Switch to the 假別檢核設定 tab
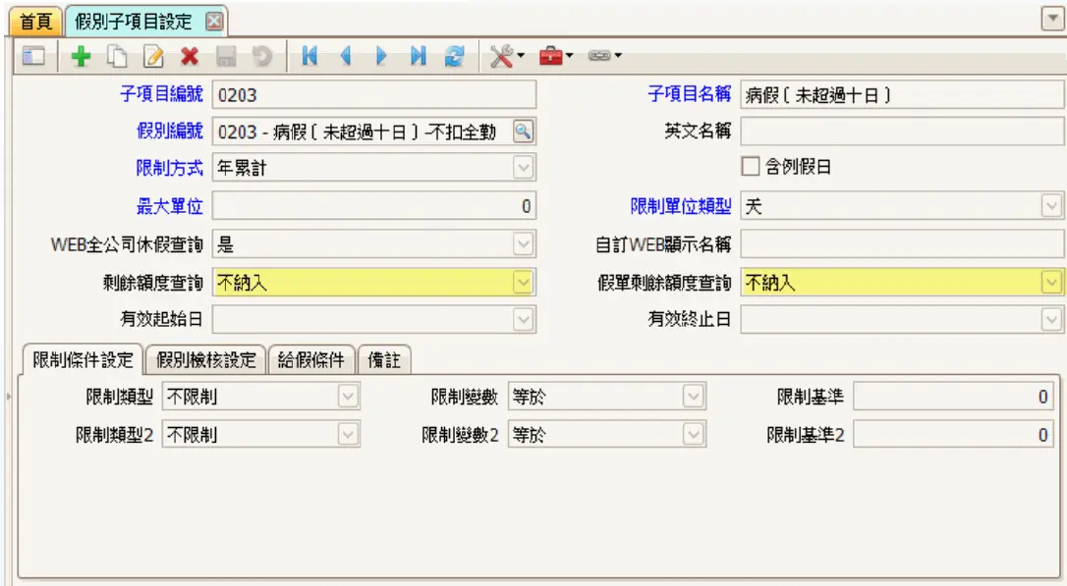Screen dimensions: 1067x586 click(206, 360)
